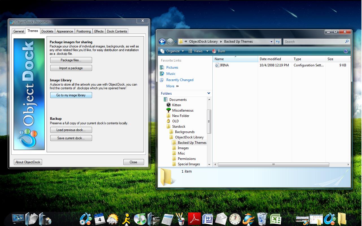Open recent pages dropdown next to Forward
362x226 pixels.
[176, 42]
